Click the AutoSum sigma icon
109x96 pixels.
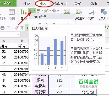[x=8, y=28]
